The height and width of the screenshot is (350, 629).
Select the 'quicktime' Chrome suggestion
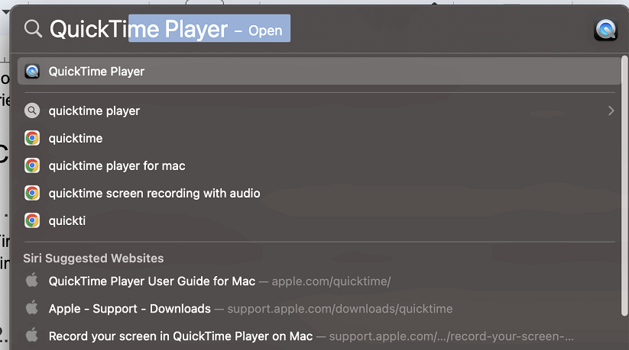(319, 138)
